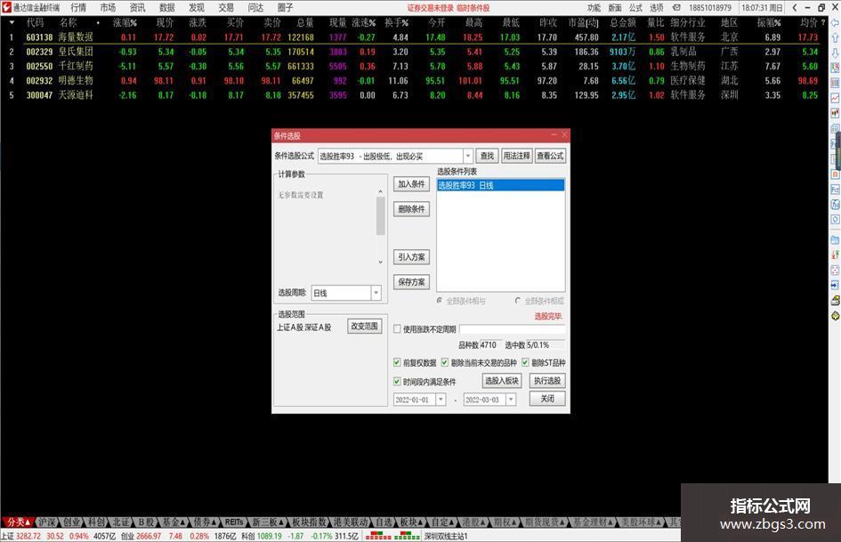Click the red app logo in title bar
This screenshot has height=542, width=841.
pyautogui.click(x=6, y=7)
